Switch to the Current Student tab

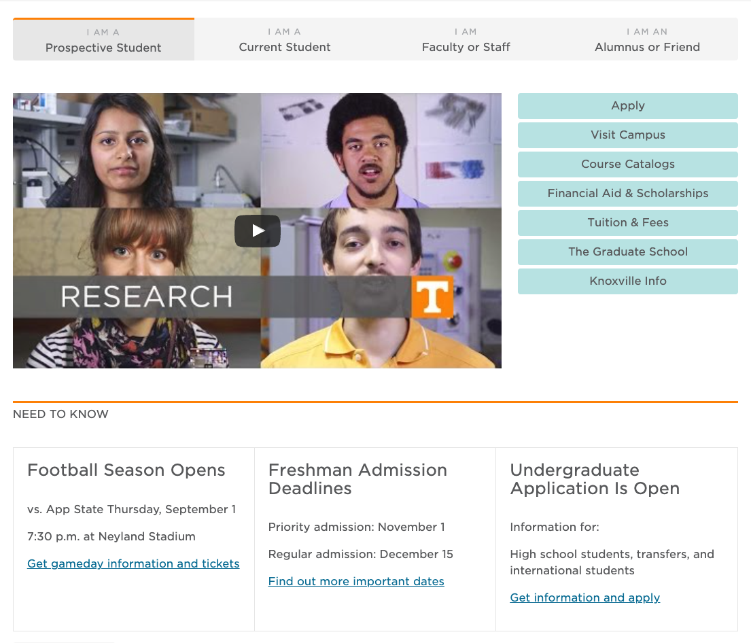tap(285, 39)
